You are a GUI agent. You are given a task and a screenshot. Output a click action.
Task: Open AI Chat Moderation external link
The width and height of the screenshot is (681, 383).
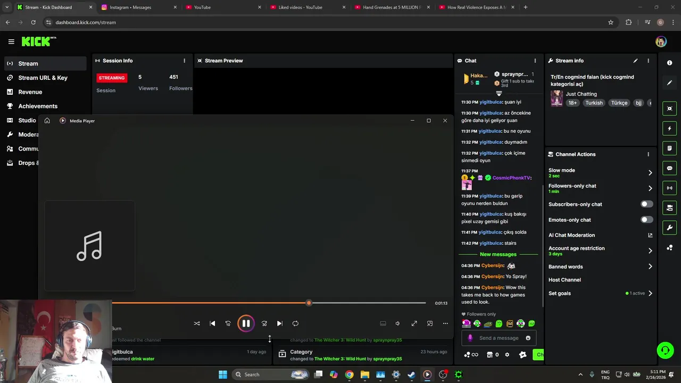[x=650, y=235]
